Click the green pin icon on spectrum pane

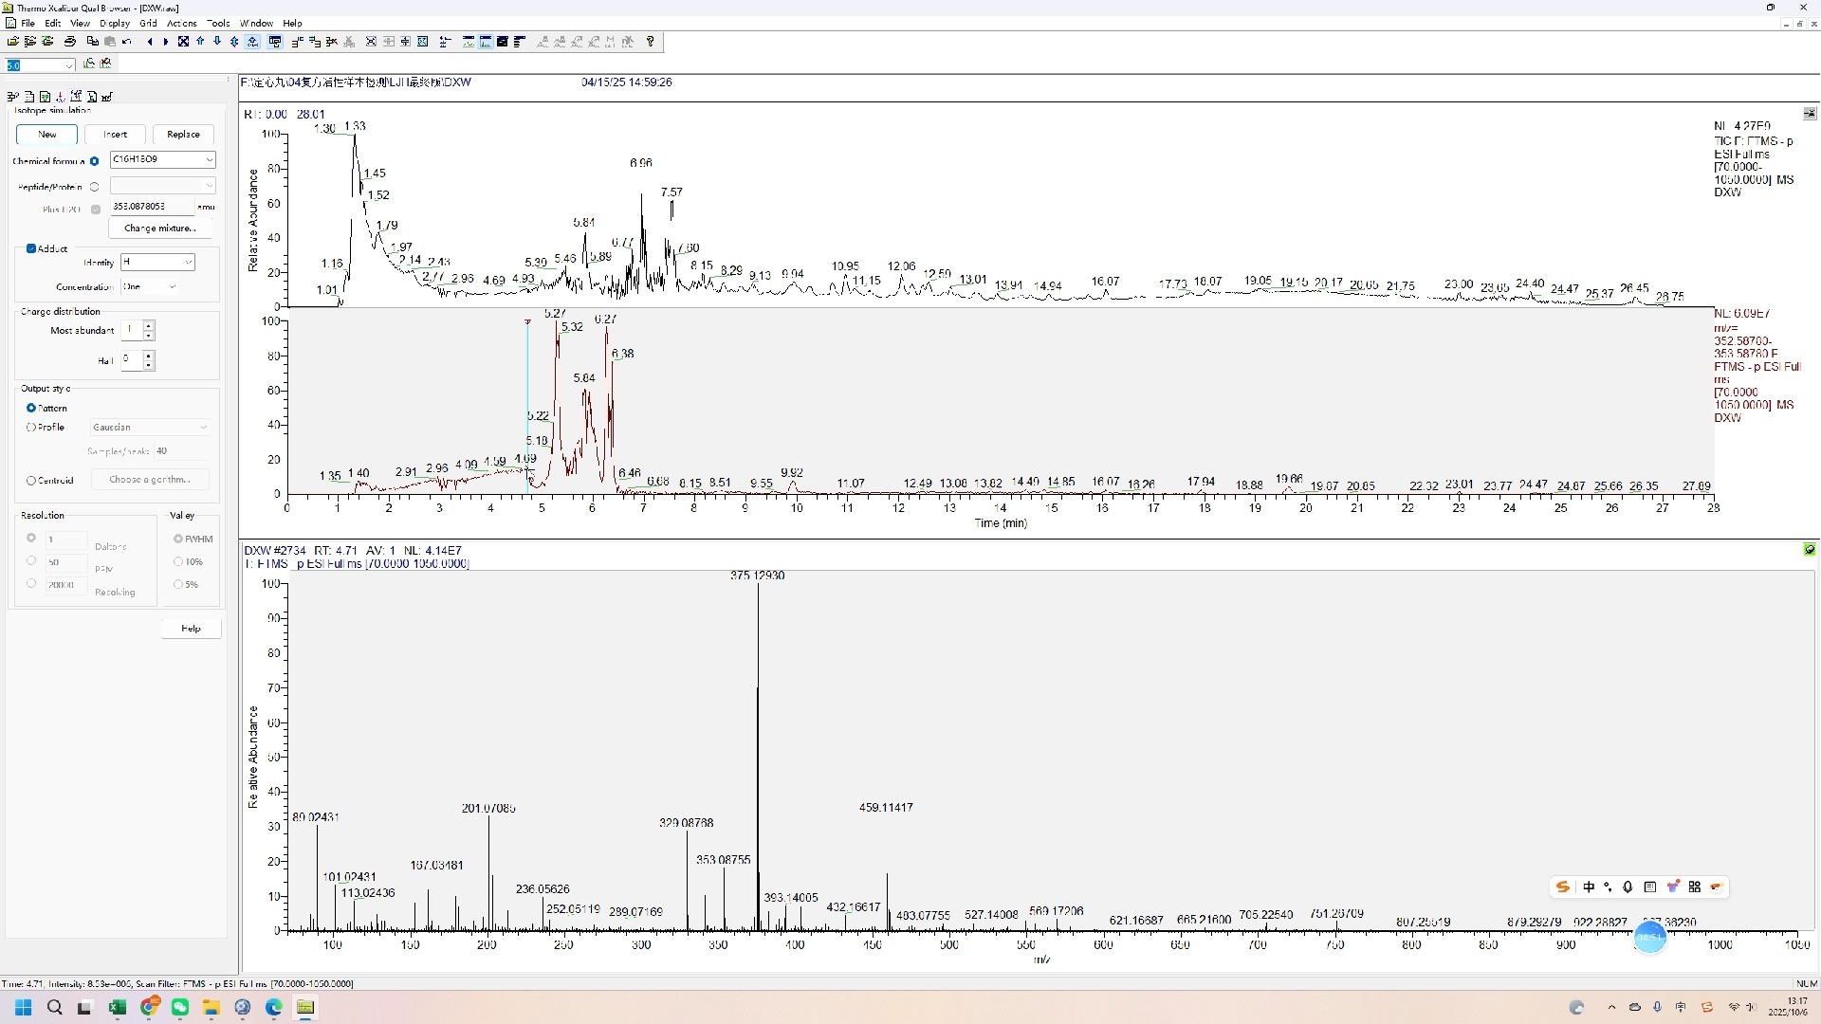point(1809,550)
